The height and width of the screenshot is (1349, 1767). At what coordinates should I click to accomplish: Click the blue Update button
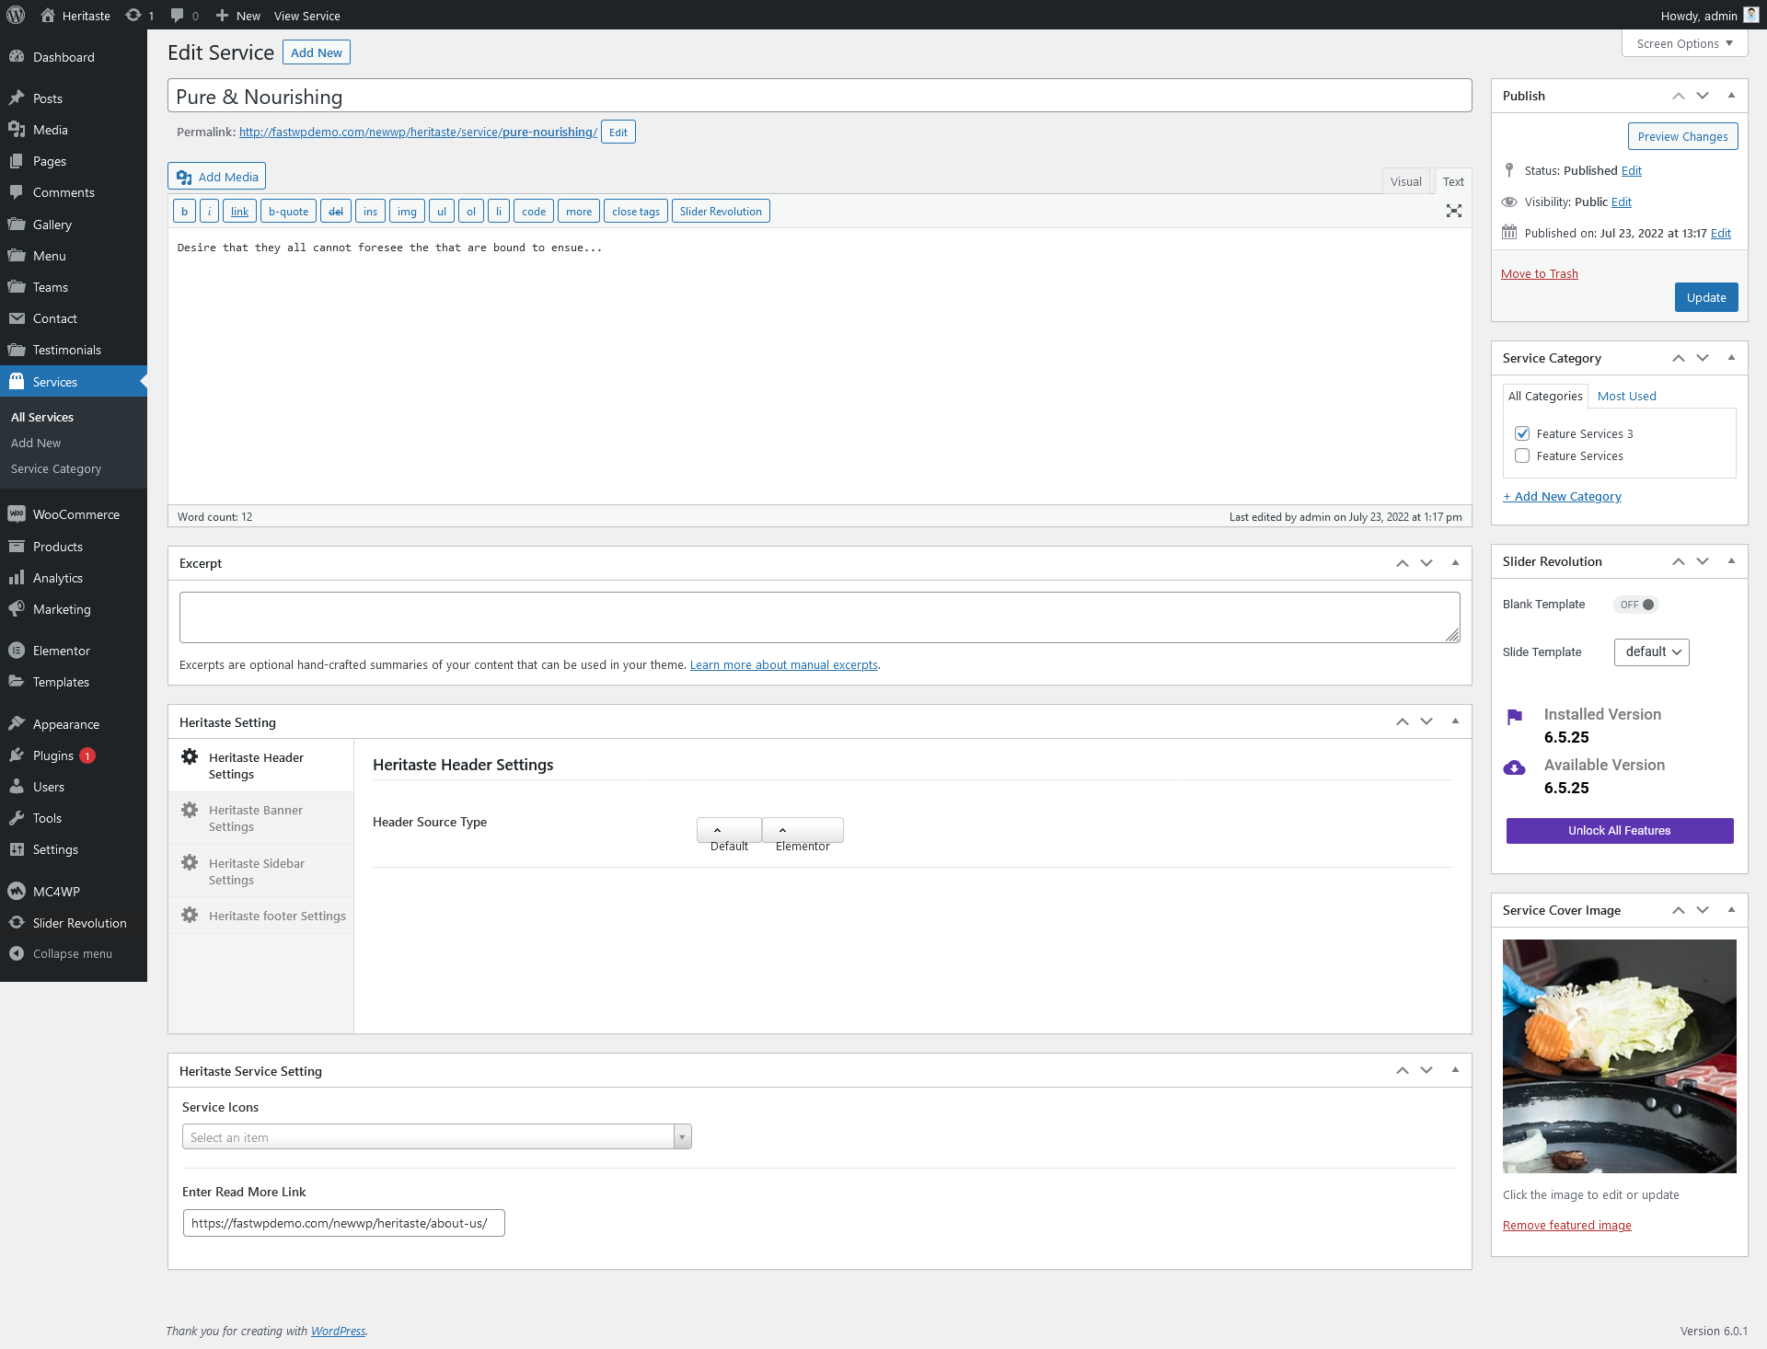tap(1705, 297)
